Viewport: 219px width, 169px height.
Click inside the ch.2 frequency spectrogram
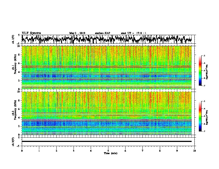(x=106, y=113)
